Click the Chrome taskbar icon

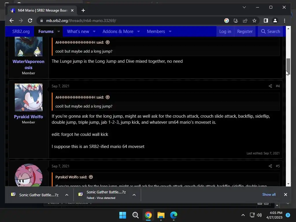point(148,215)
